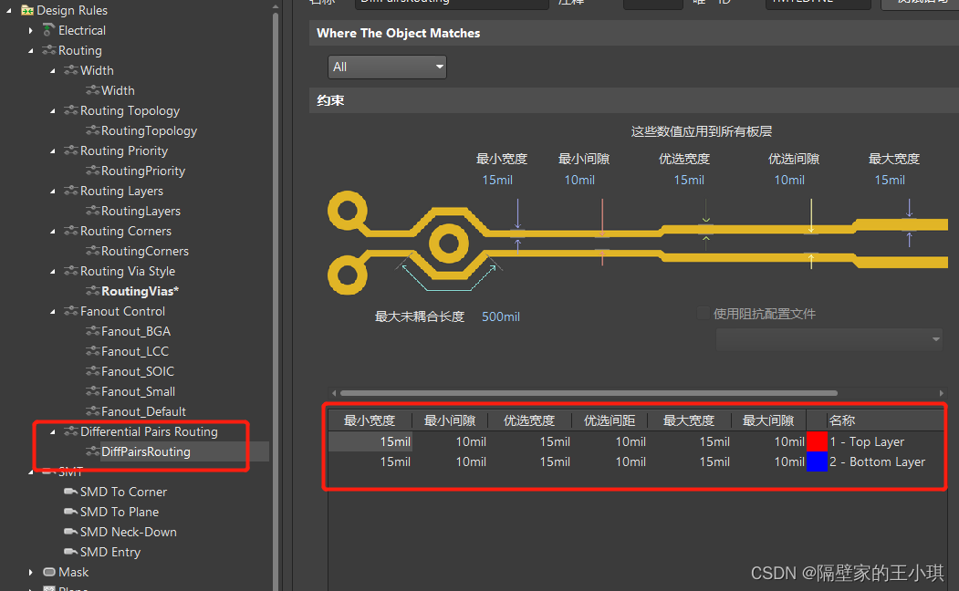Click the Fanout_BGA rule icon

click(x=92, y=331)
